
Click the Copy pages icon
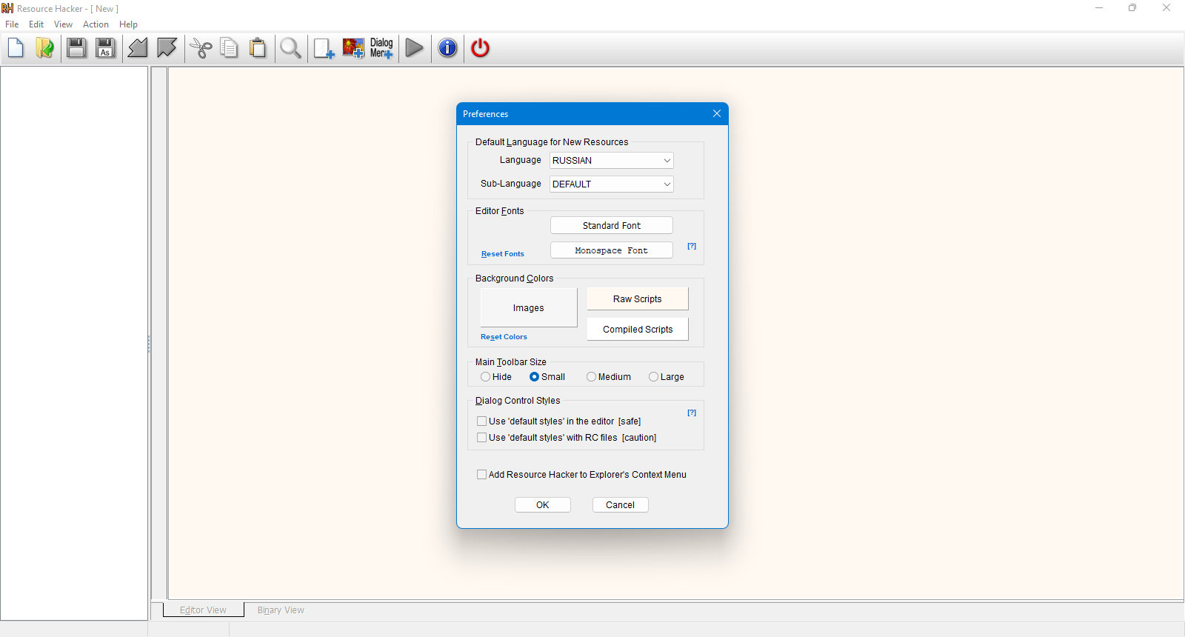pos(230,48)
